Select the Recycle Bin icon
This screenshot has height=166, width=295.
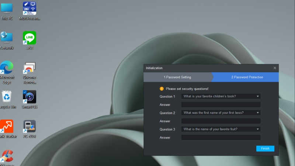pos(7,97)
